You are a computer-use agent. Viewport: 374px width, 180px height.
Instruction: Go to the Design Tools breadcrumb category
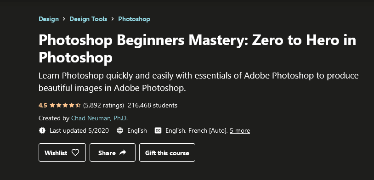[x=88, y=19]
